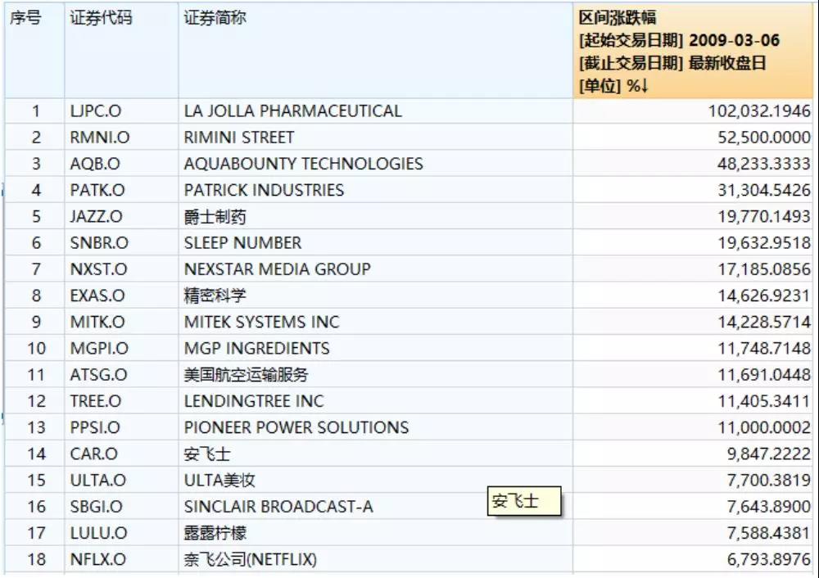Click value 102,032.1946
This screenshot has width=819, height=578.
[x=759, y=111]
